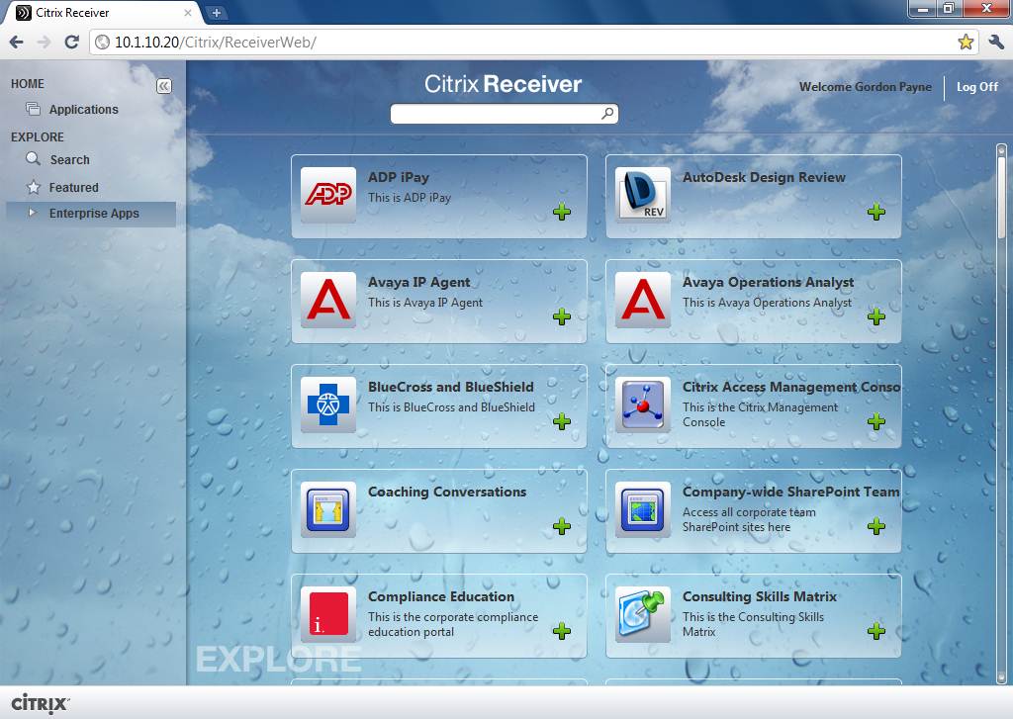This screenshot has height=719, width=1013.
Task: Add Avaya Operations Analyst using plus button
Action: (875, 316)
